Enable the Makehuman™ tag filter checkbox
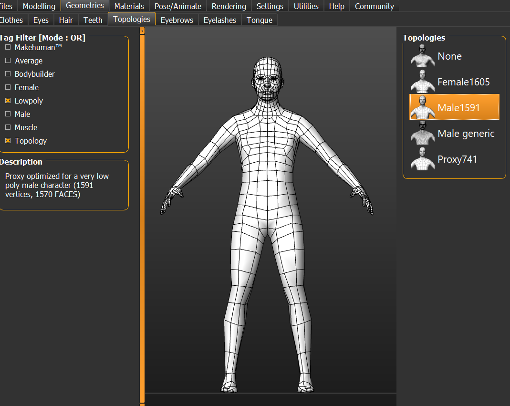Image resolution: width=510 pixels, height=406 pixels. coord(8,47)
